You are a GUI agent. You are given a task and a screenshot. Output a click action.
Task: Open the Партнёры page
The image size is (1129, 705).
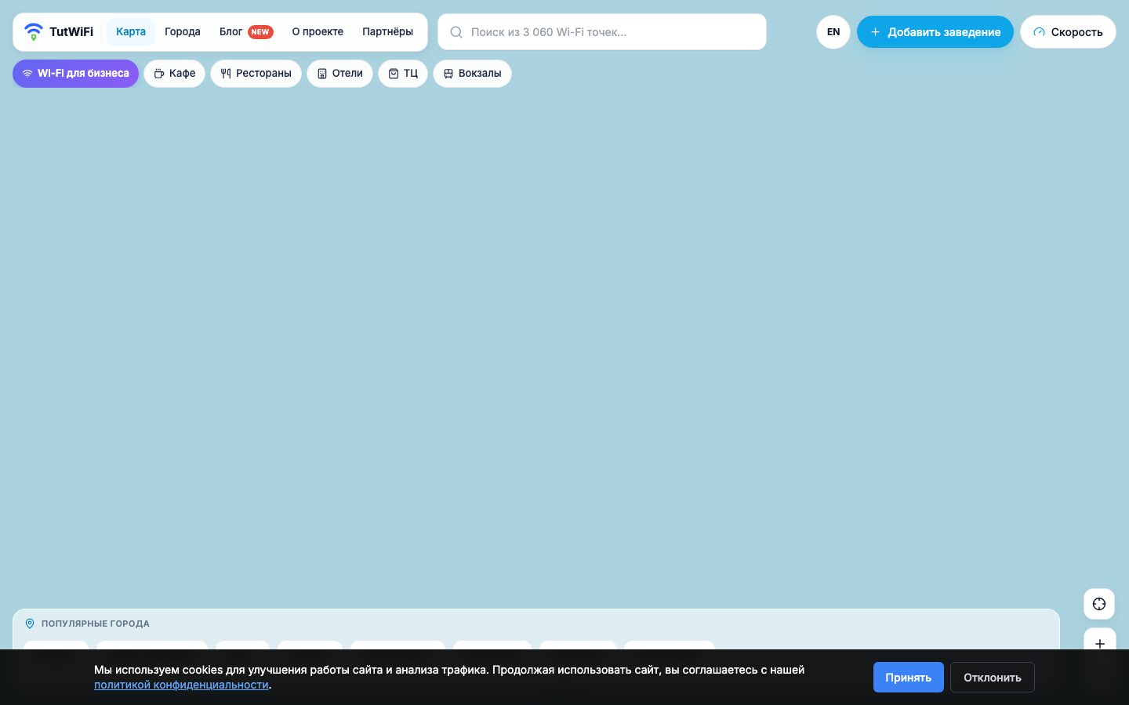pyautogui.click(x=387, y=32)
